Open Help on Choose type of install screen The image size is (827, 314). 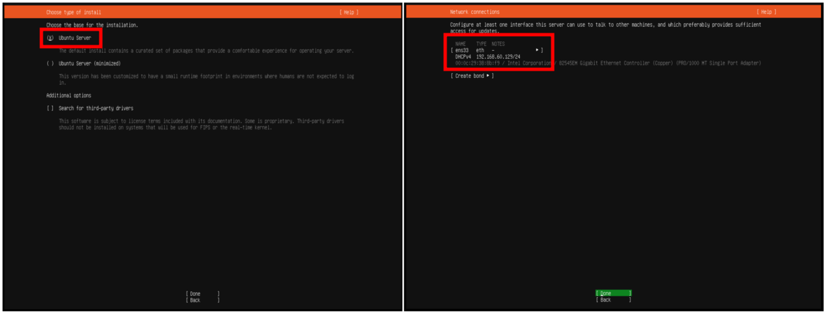(x=349, y=12)
